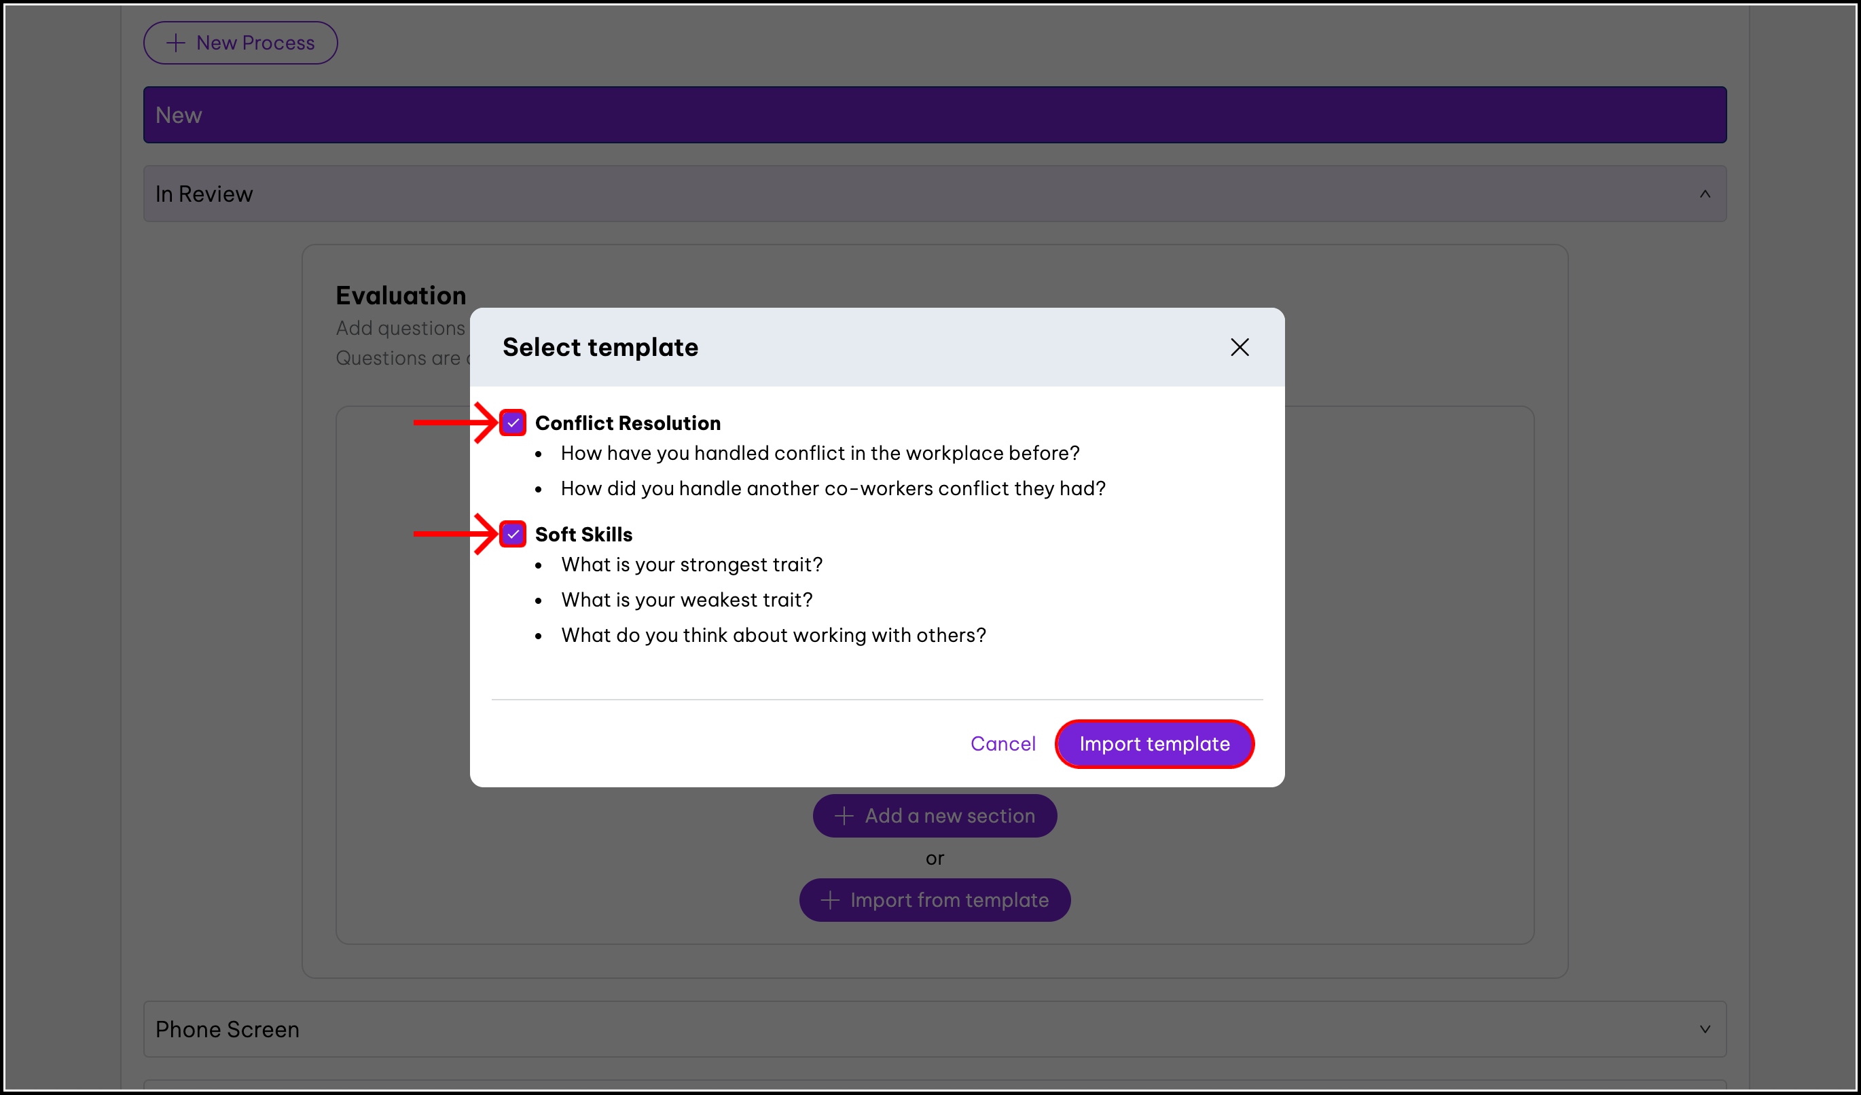
Task: Collapse the In Review section chevron
Action: point(1704,194)
